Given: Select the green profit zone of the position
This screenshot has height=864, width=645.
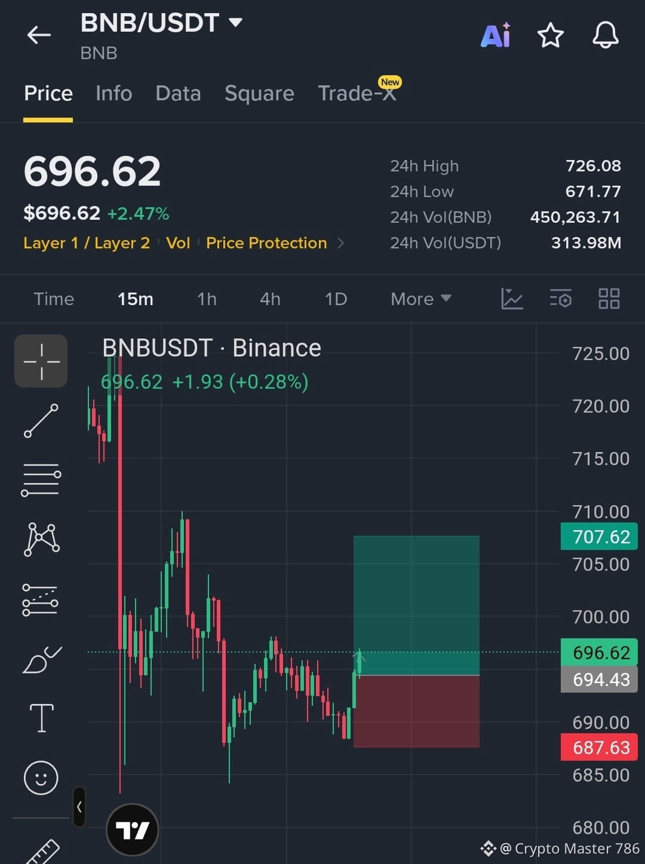Looking at the screenshot, I should coord(416,605).
